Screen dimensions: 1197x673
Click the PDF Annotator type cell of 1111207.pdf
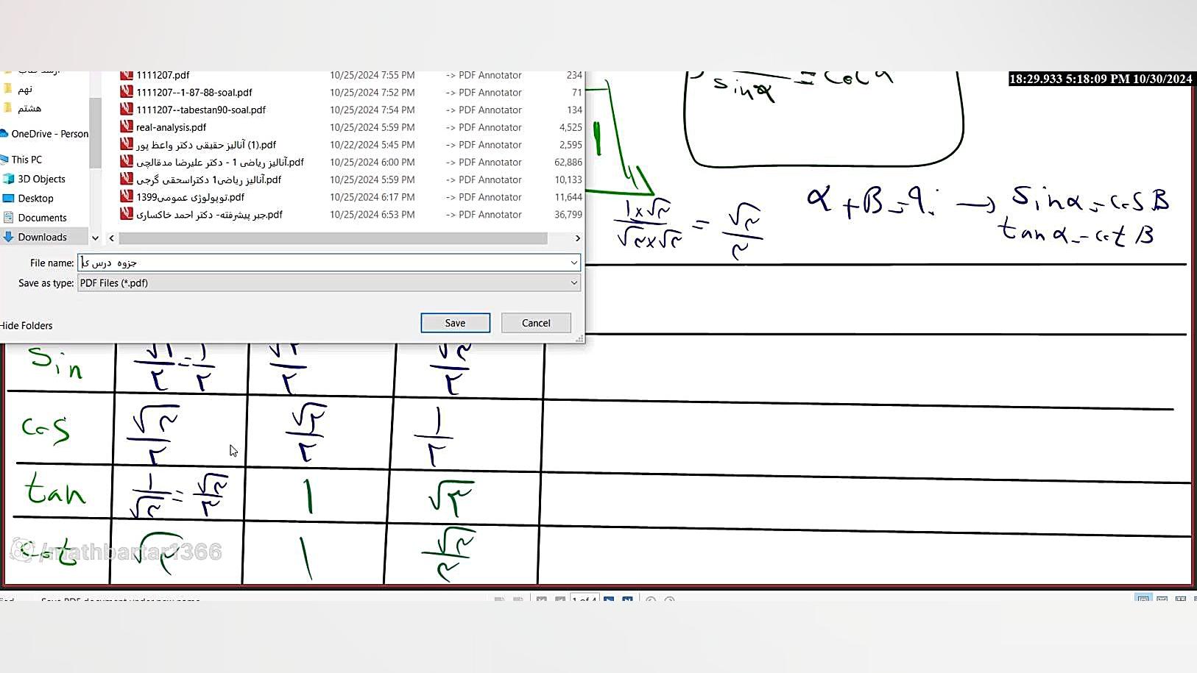click(484, 75)
